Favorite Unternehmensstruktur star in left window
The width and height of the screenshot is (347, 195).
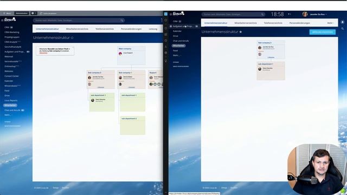click(72, 38)
